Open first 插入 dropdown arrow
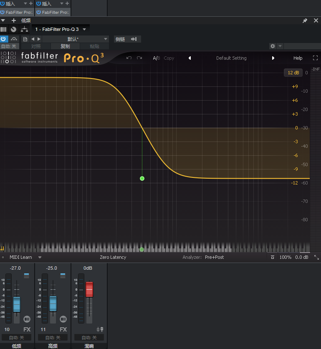Viewport: 321px width, 349px height. (x=25, y=4)
